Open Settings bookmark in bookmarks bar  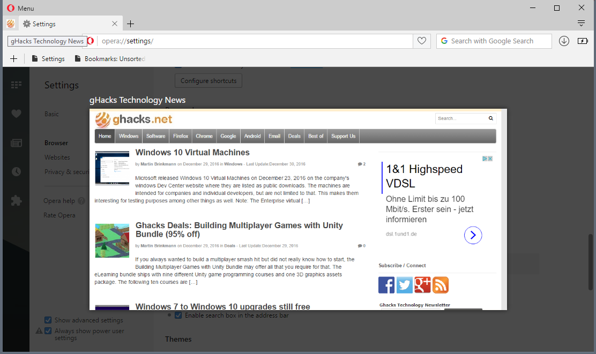click(48, 58)
